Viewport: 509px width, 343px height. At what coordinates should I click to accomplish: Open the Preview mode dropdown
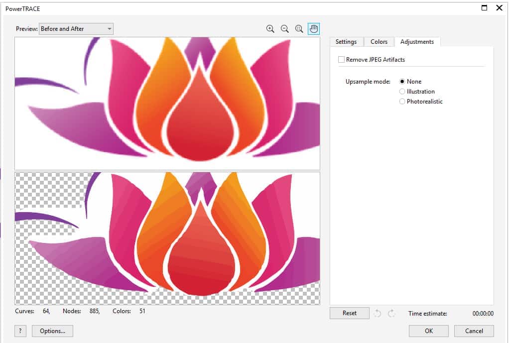[x=76, y=29]
